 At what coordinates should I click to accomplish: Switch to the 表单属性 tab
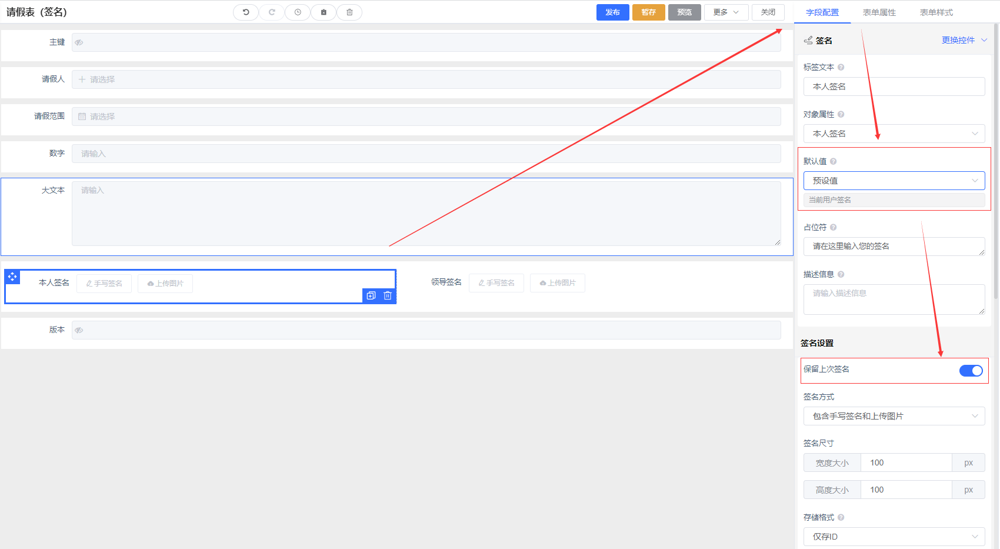[x=879, y=12]
